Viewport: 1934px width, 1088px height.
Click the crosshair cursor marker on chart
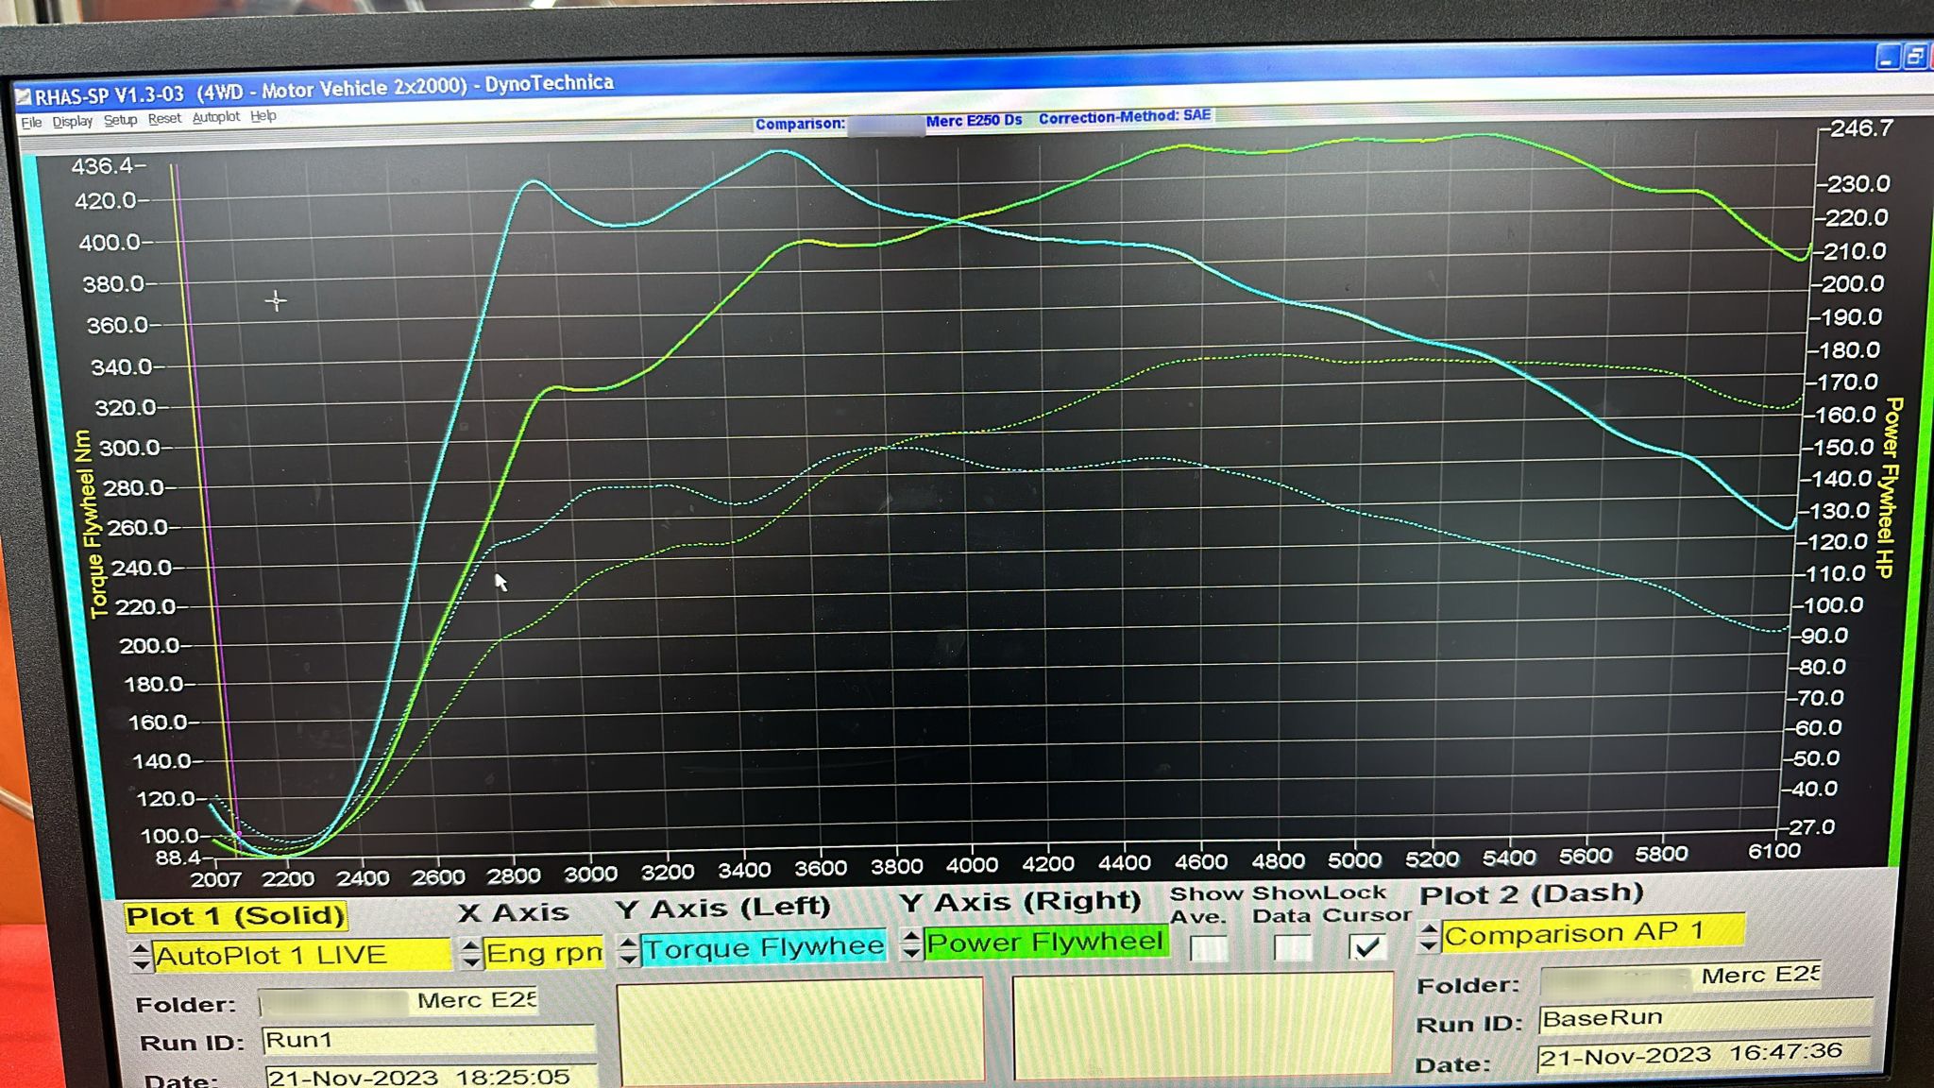click(276, 301)
